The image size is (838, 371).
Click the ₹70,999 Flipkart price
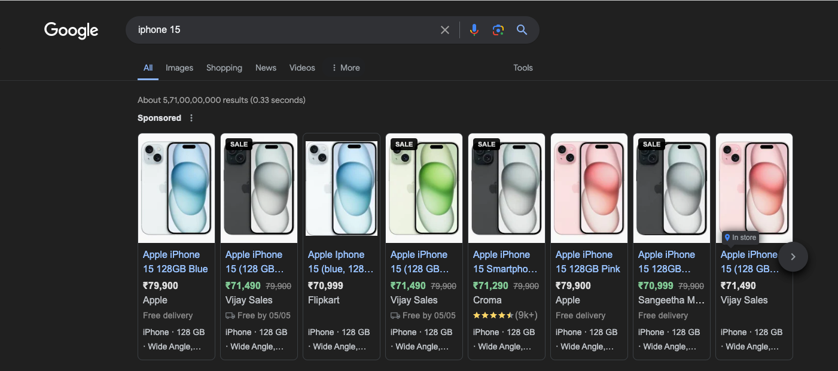click(x=325, y=286)
